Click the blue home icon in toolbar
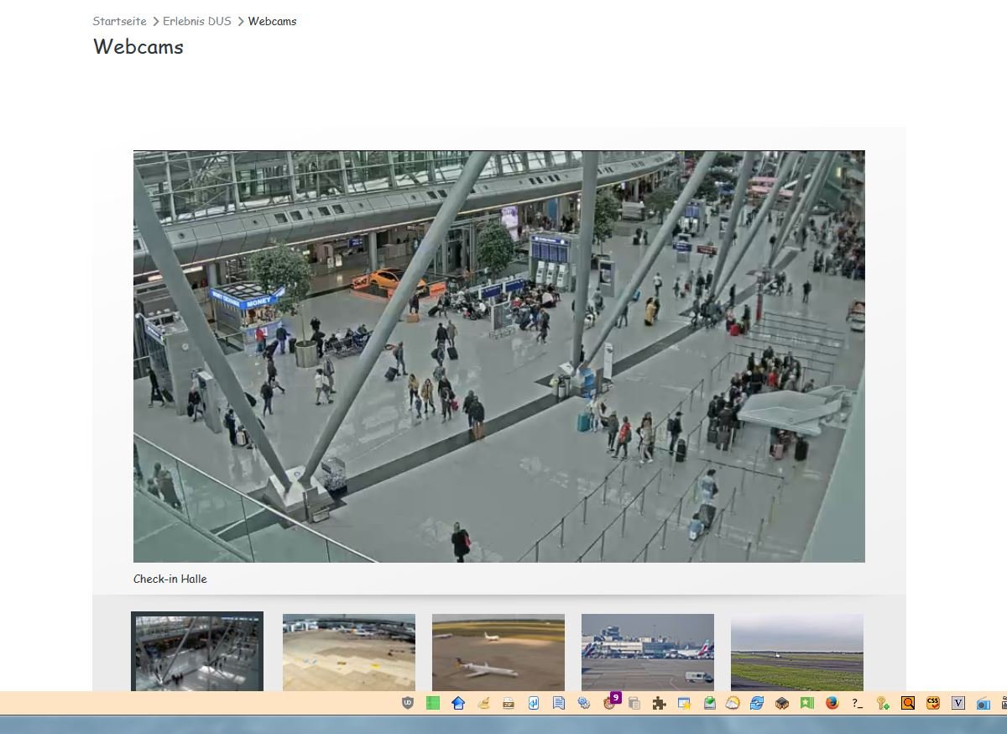This screenshot has width=1007, height=734. 458,704
